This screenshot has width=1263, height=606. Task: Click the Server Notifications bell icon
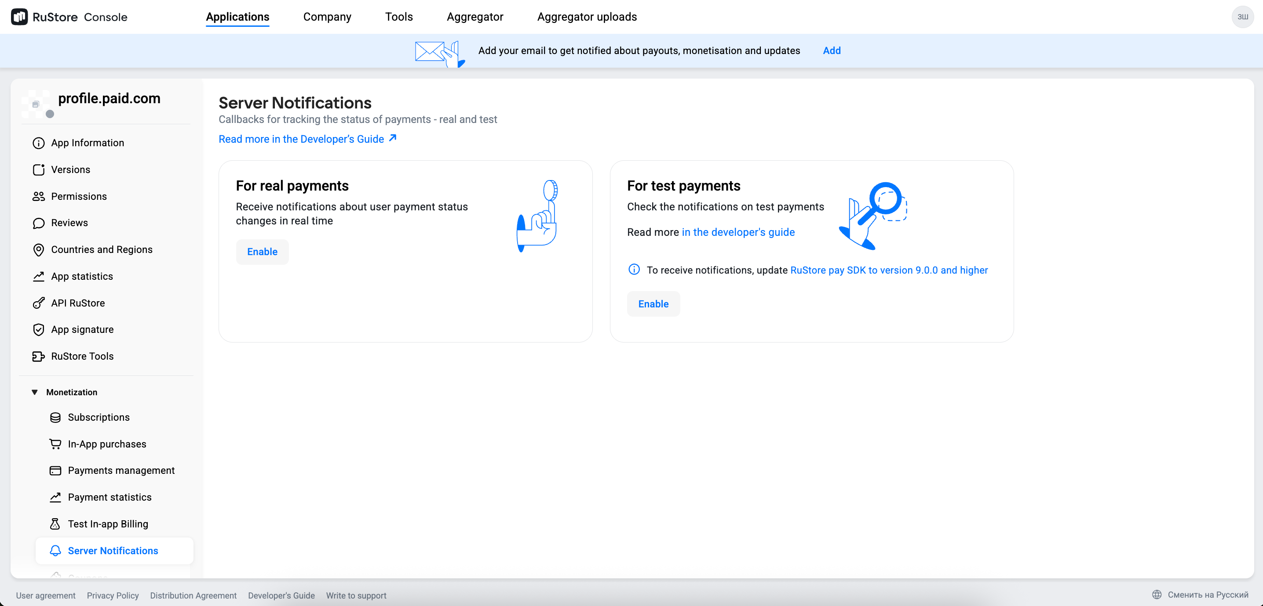[55, 551]
